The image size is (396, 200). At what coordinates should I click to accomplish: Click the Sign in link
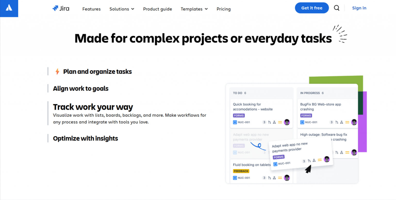point(359,8)
